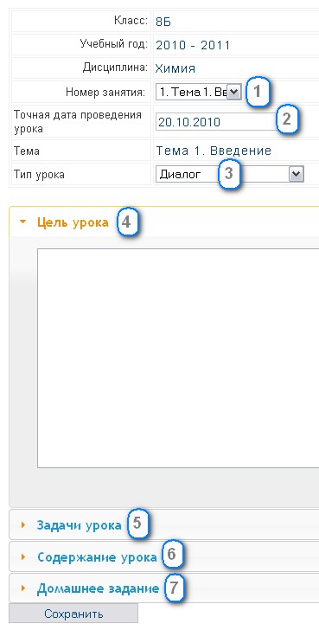The width and height of the screenshot is (319, 630).
Task: Click the Точная дата проведения урока label
Action: click(78, 122)
